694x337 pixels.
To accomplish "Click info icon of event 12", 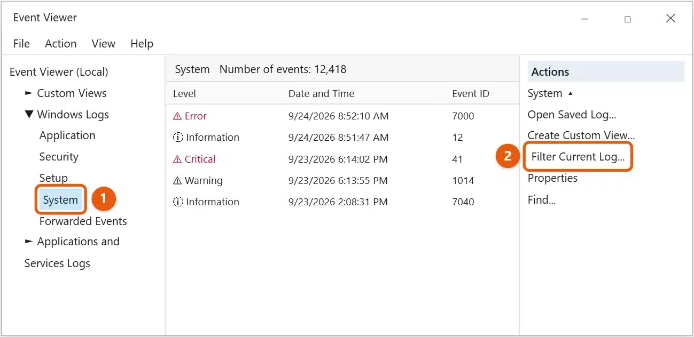I will pyautogui.click(x=178, y=138).
